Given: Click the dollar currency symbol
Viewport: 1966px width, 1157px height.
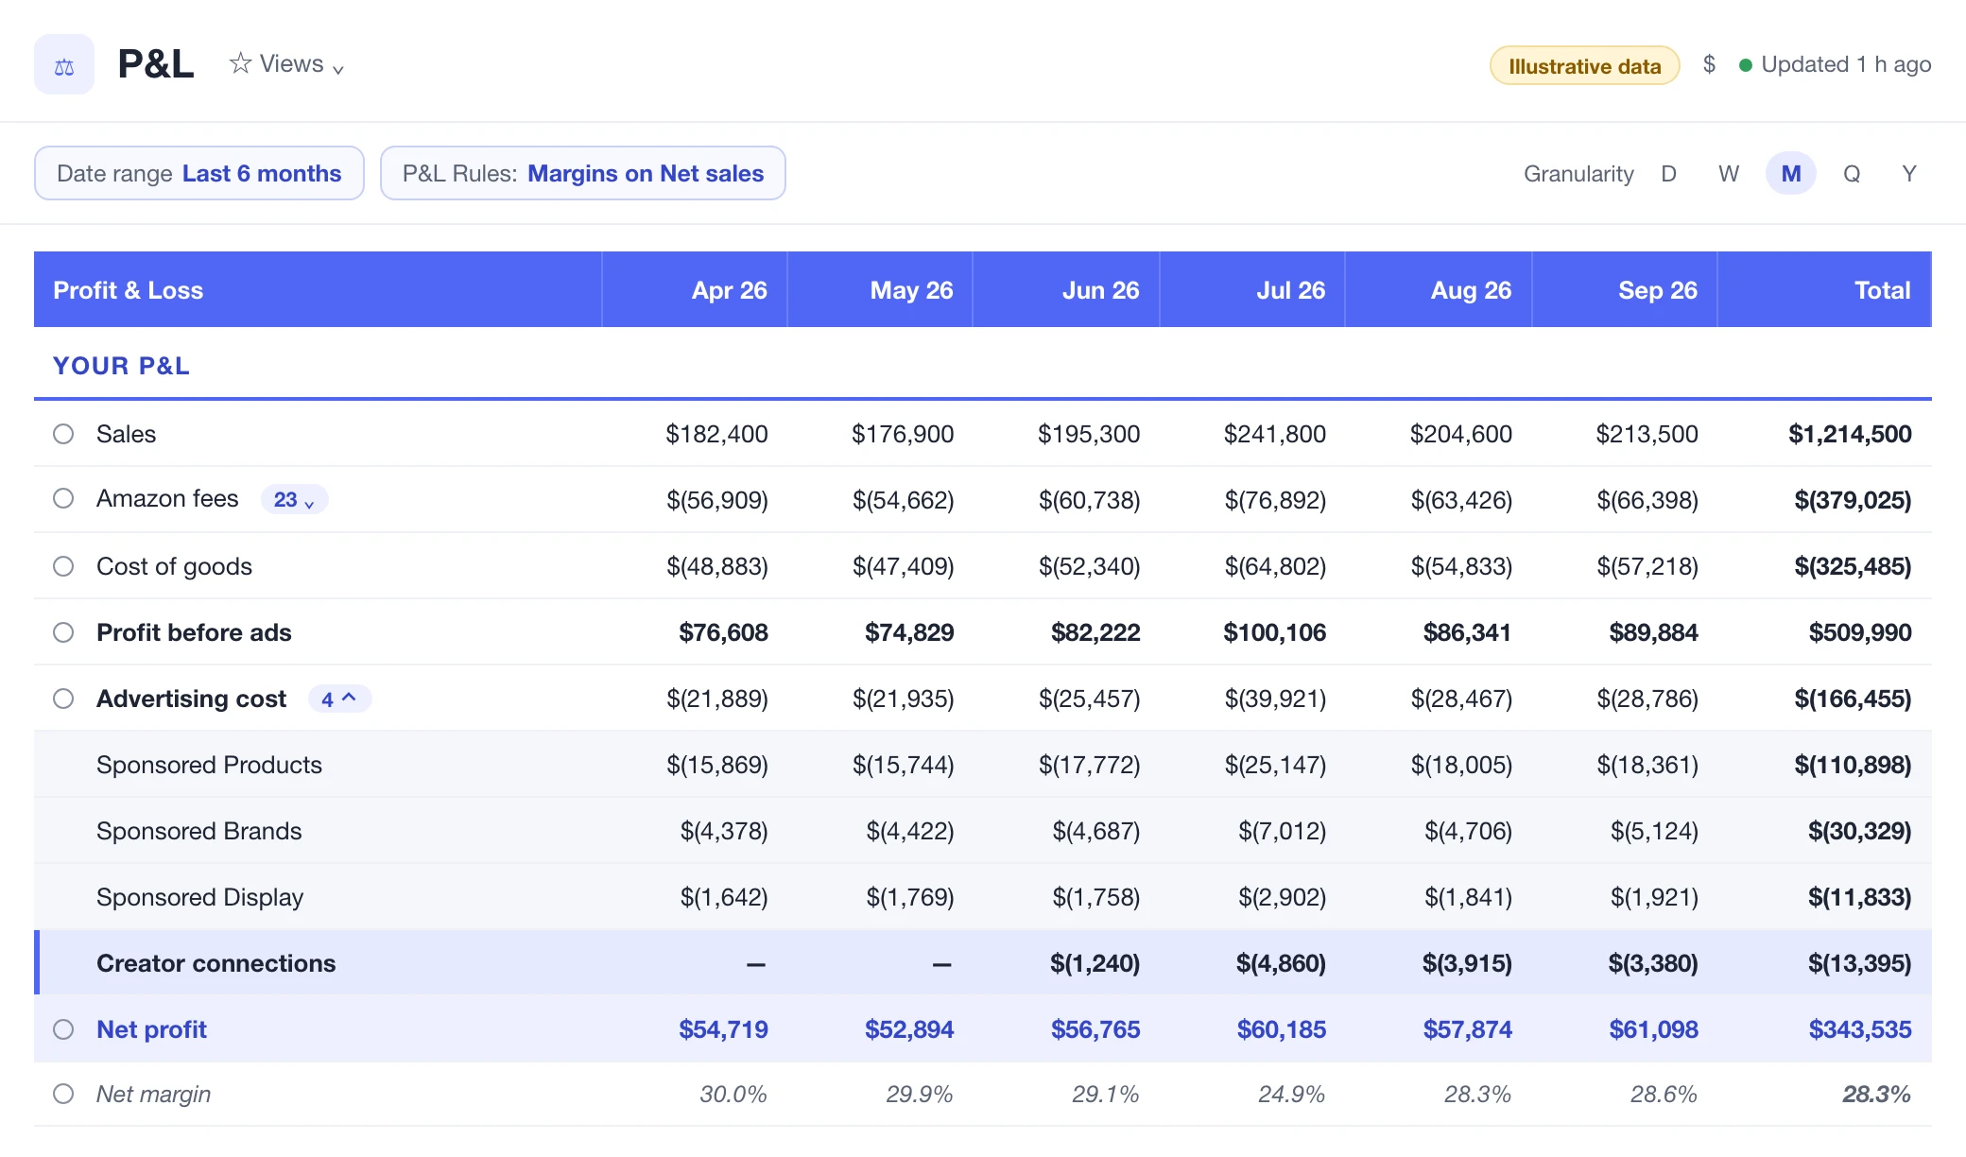Looking at the screenshot, I should coord(1709,64).
